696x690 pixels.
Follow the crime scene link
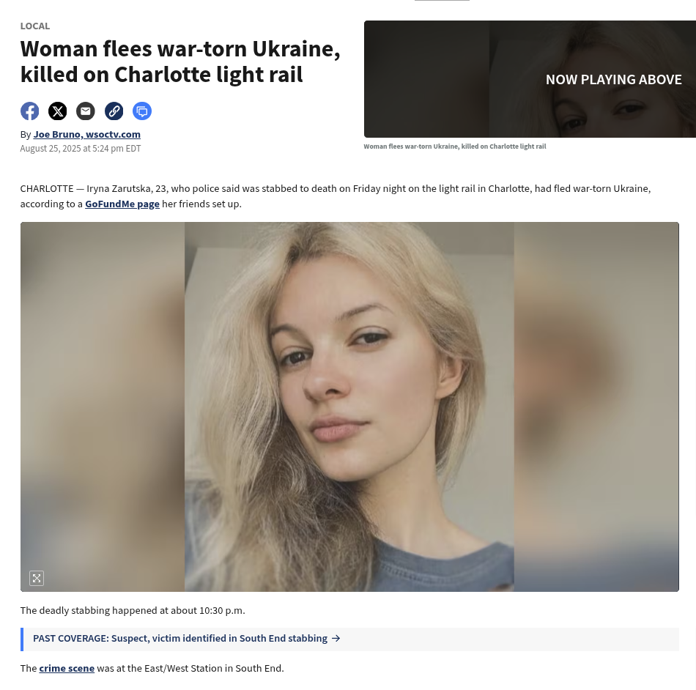[x=67, y=668]
